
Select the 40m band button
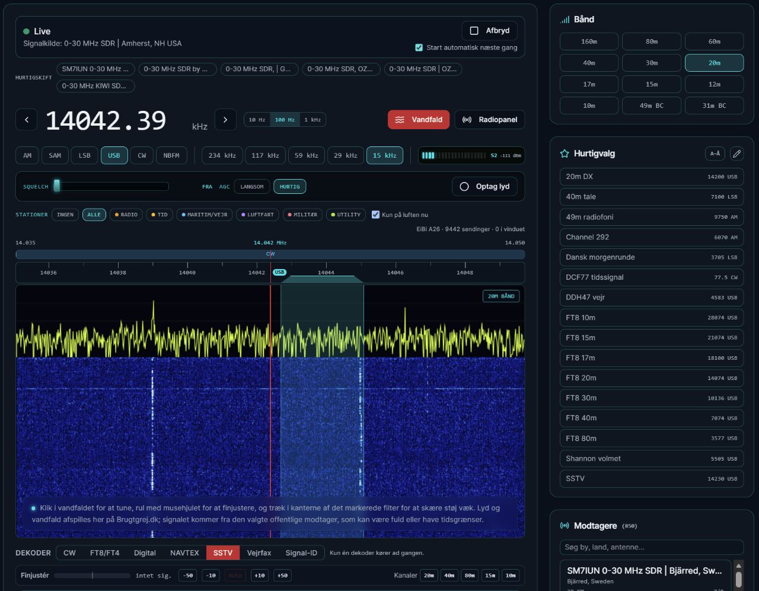tap(589, 63)
